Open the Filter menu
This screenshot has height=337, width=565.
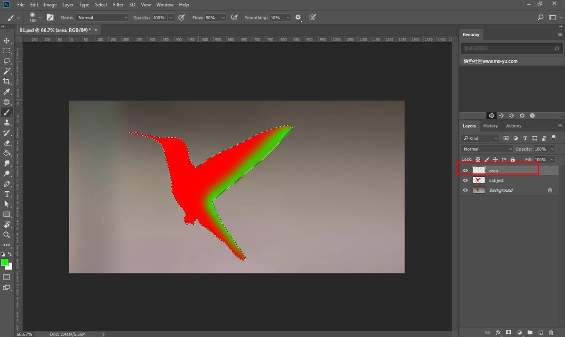[x=118, y=5]
